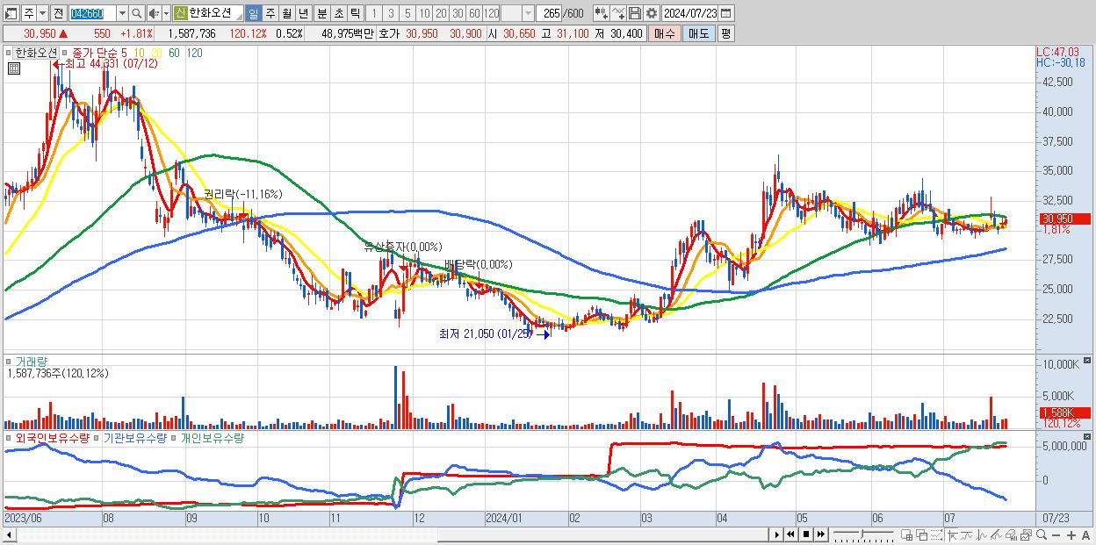The image size is (1096, 545).
Task: Expand the speaker options dropdown arrow
Action: point(166,13)
